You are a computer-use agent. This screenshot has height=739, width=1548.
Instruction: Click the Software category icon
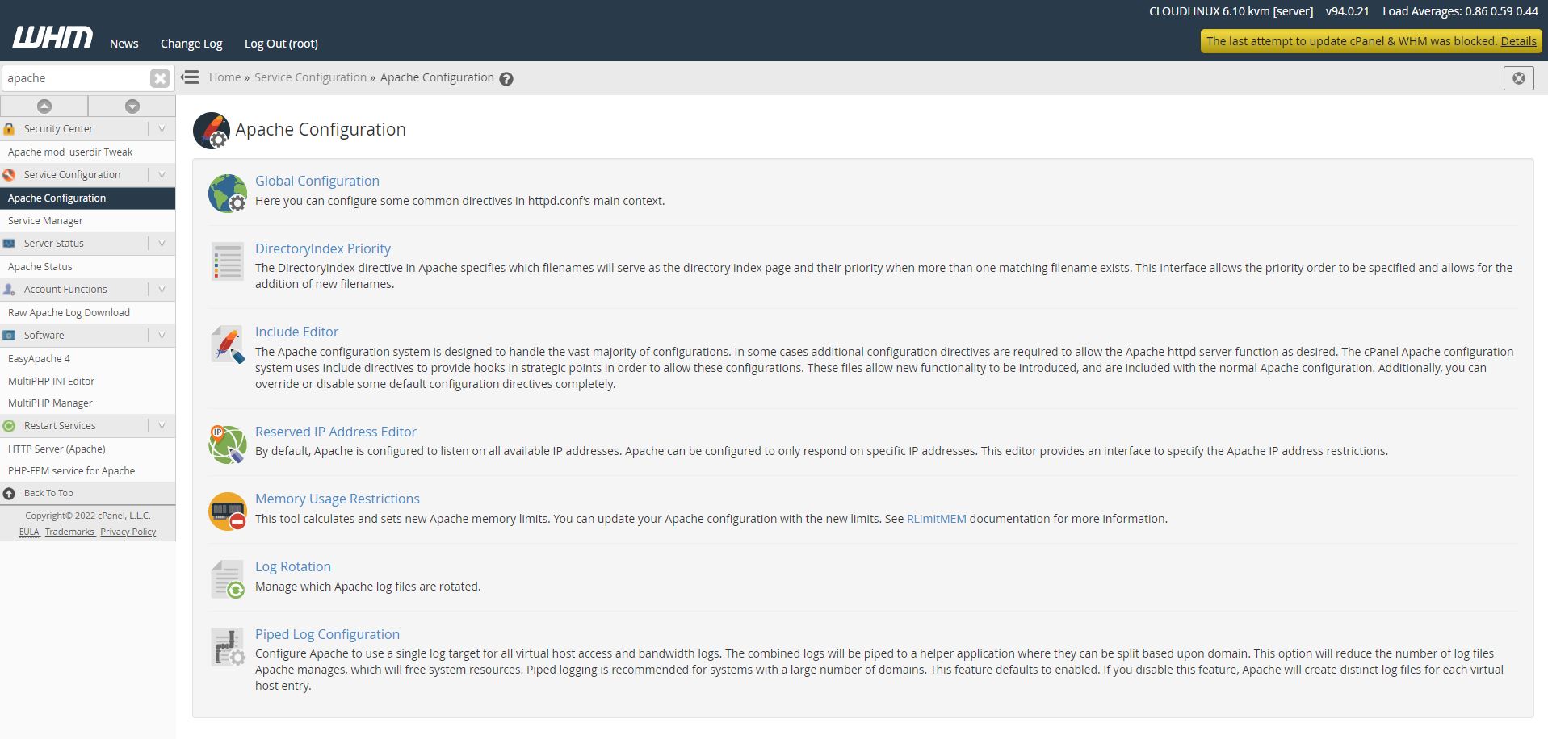pos(9,336)
